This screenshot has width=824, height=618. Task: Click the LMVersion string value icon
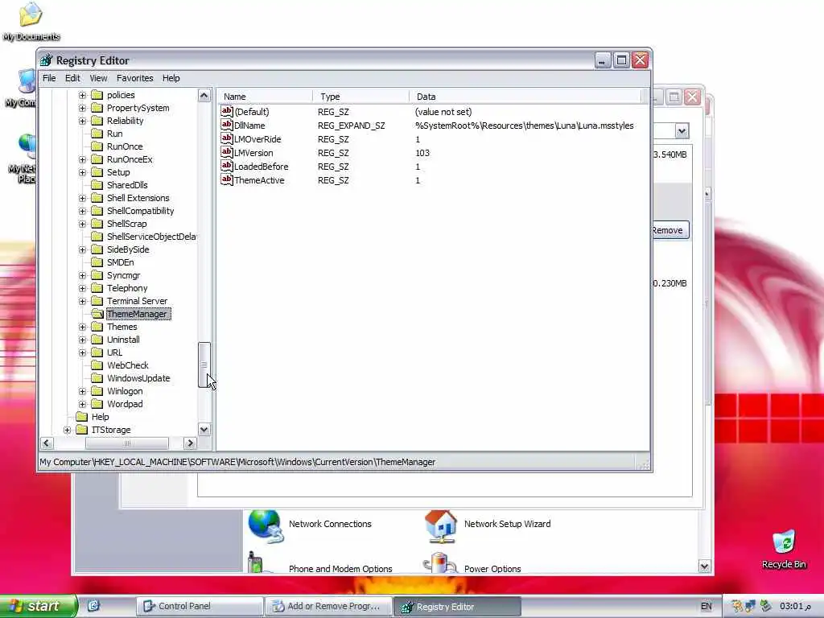tap(226, 152)
